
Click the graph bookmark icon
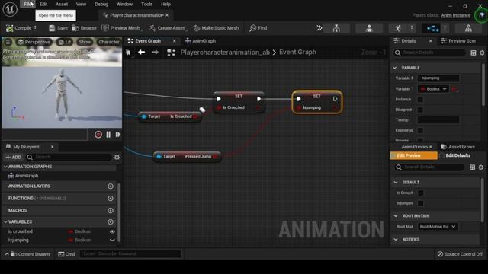tap(128, 53)
